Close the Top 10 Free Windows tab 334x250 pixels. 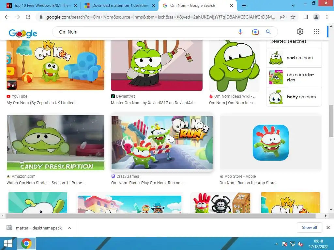(x=76, y=6)
